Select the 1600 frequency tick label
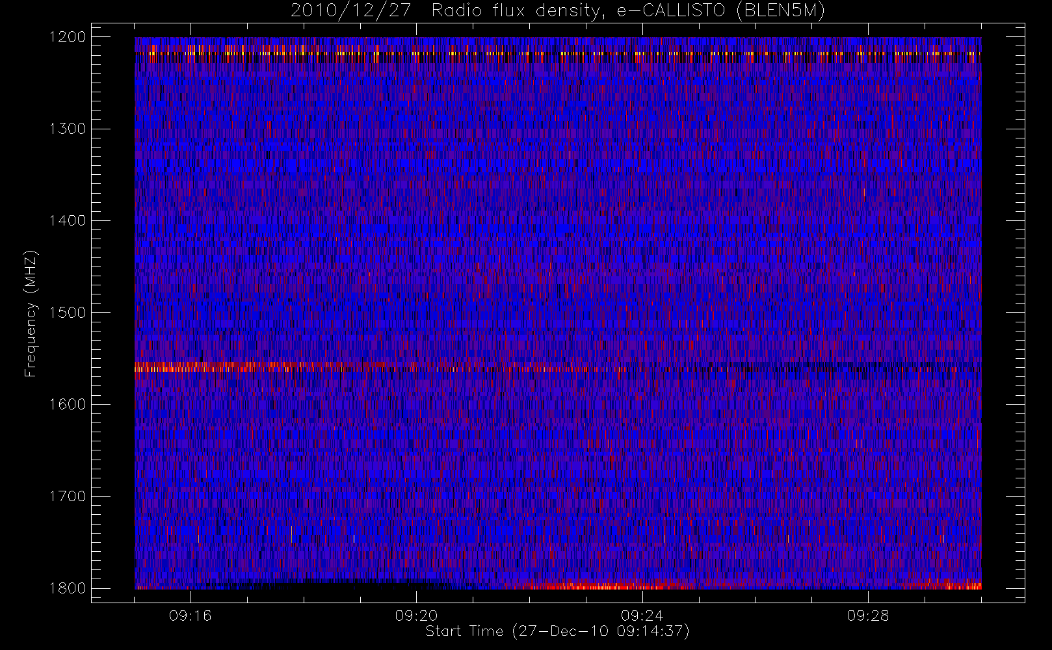Screen dimensions: 1052x650 pyautogui.click(x=68, y=404)
